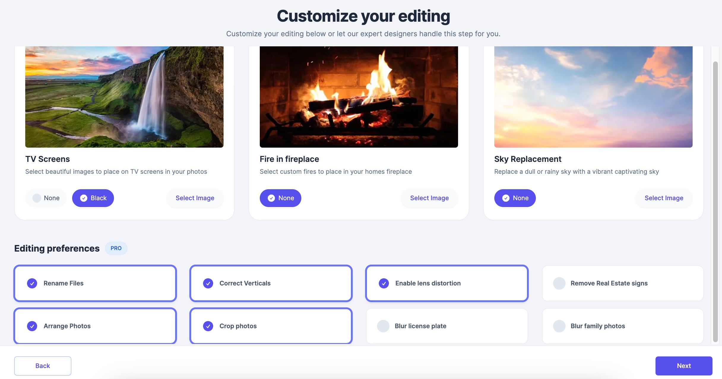Click the checkmark icon in Rename Files
Image resolution: width=722 pixels, height=379 pixels.
point(32,283)
